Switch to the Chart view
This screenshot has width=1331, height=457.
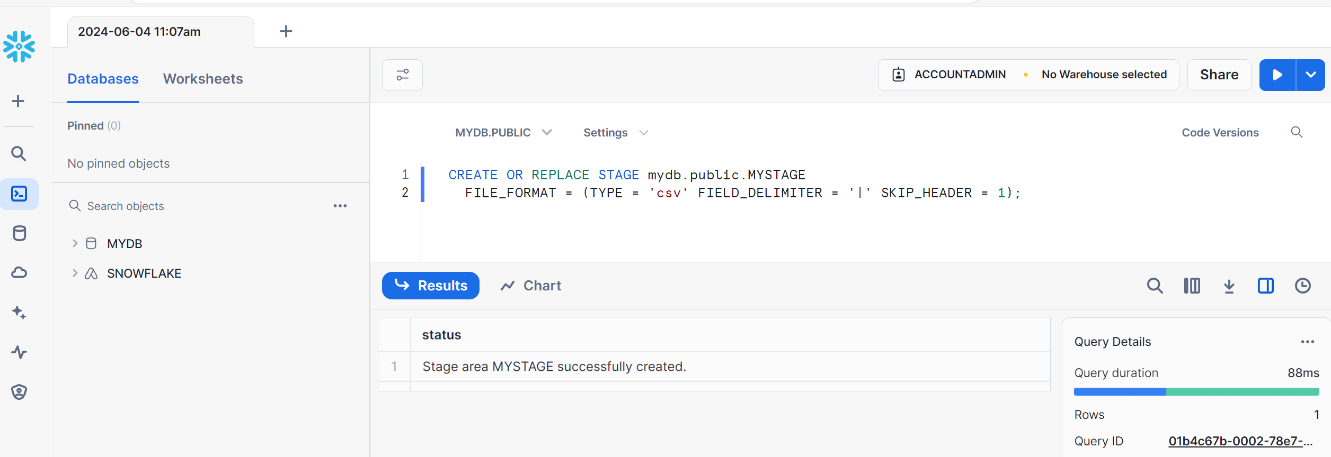(531, 286)
